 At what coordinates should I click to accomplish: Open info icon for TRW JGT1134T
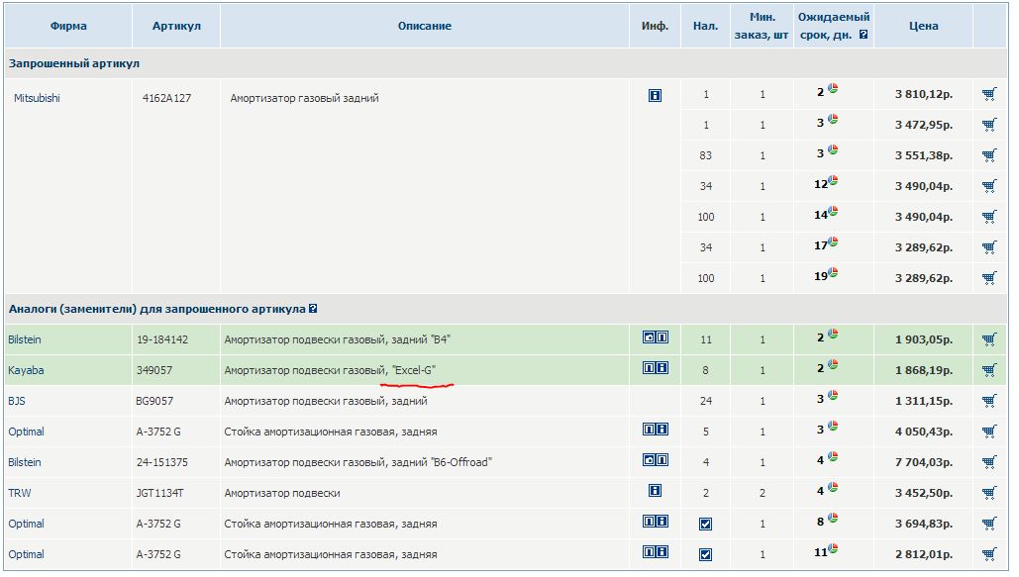tap(655, 491)
